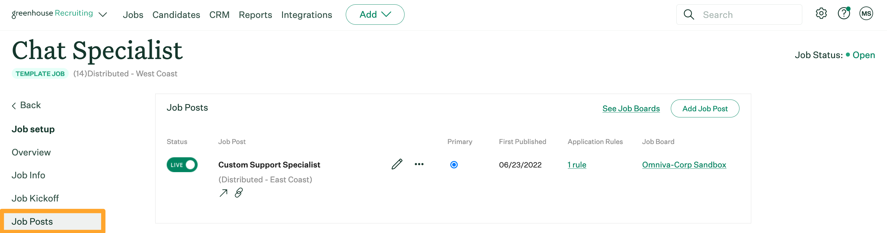This screenshot has height=233, width=887.
Task: Open the help question mark icon
Action: click(844, 13)
